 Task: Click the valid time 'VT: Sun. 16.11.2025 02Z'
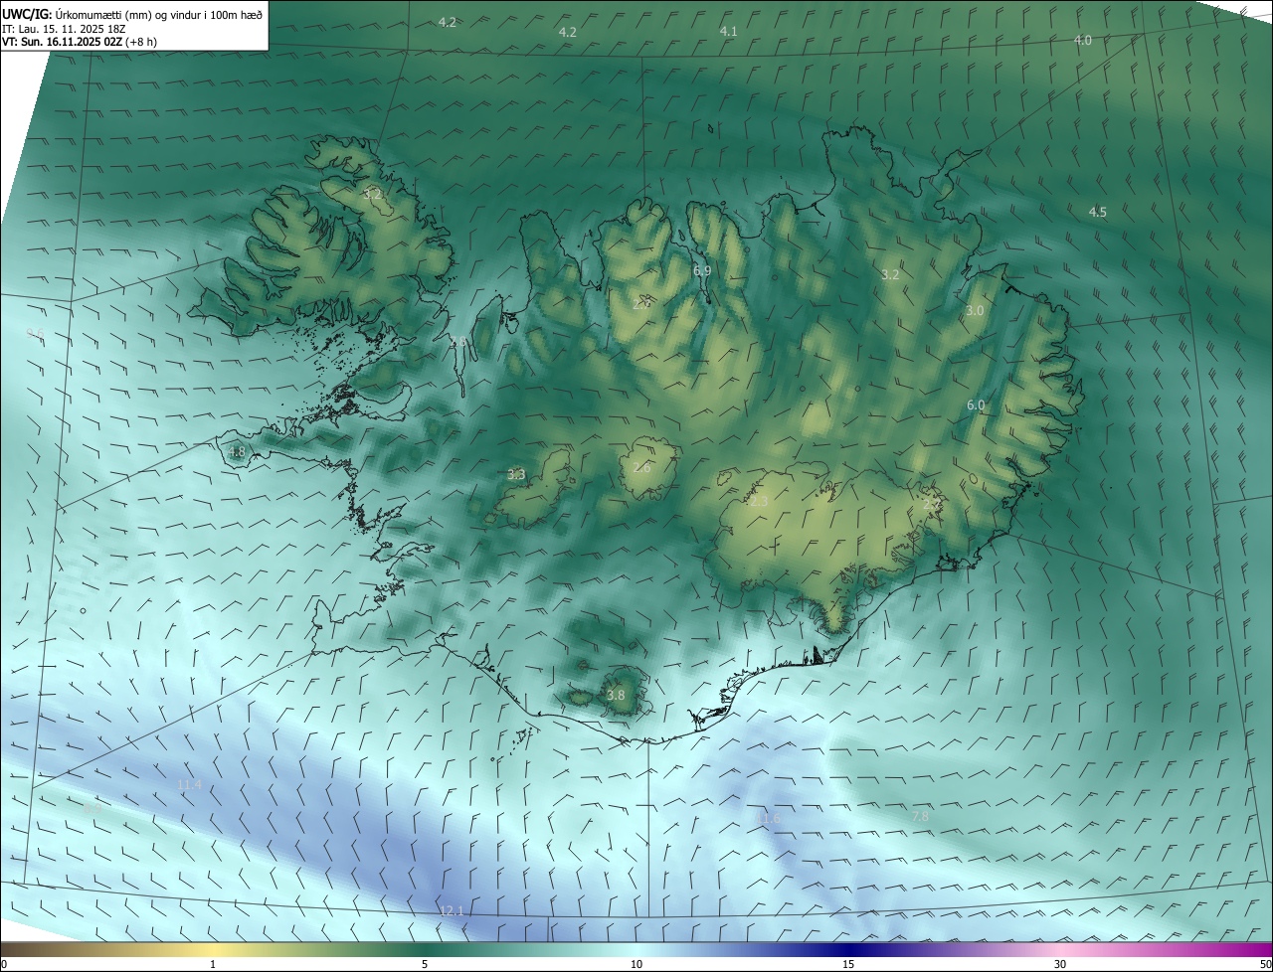[63, 42]
